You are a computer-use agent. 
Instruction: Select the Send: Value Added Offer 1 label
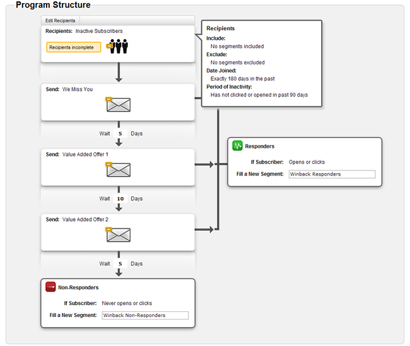pyautogui.click(x=77, y=155)
